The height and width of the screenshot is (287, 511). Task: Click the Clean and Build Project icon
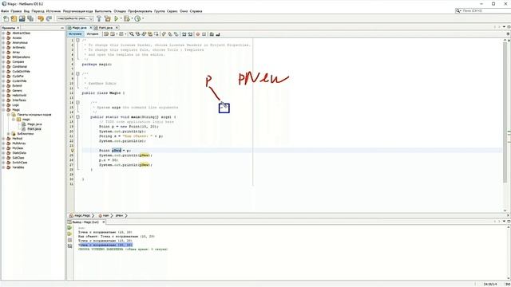click(108, 18)
